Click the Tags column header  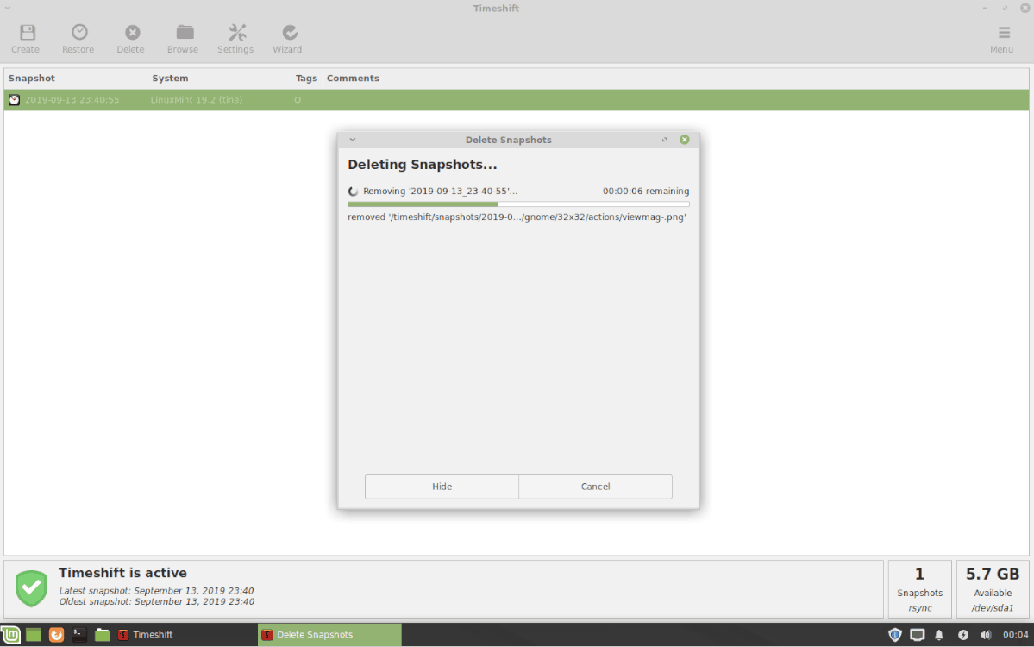click(x=307, y=79)
